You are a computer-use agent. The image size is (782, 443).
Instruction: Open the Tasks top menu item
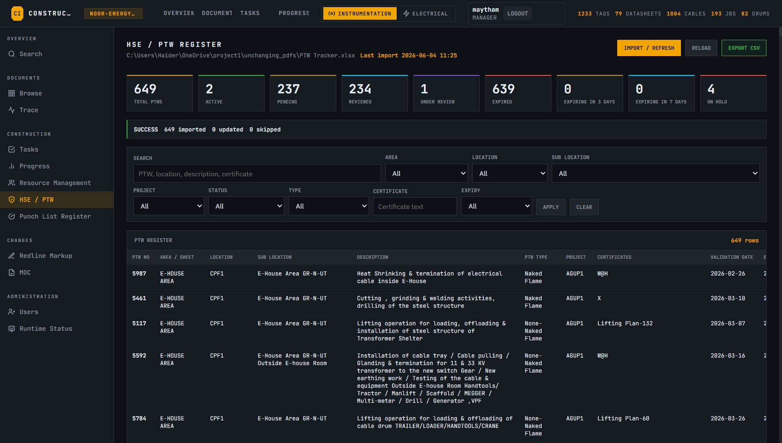coord(250,13)
